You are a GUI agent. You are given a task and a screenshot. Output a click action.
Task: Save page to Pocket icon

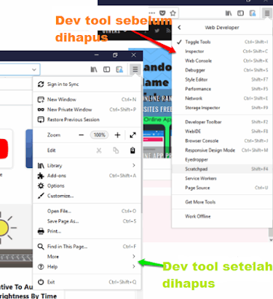click(162, 13)
